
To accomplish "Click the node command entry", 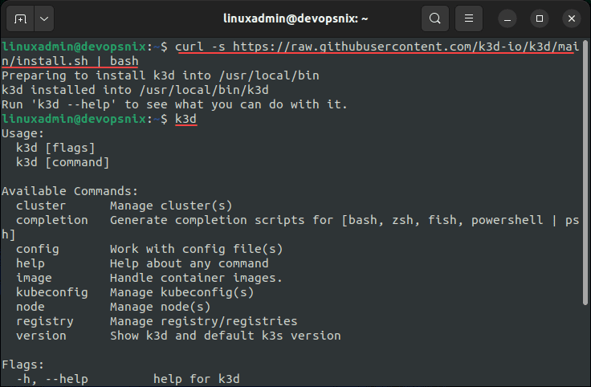I will point(31,307).
